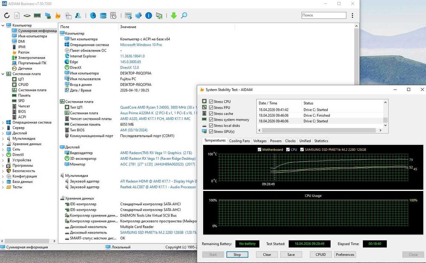Image resolution: width=426 pixels, height=263 pixels.
Task: Click the blue circled 'i' info icon
Action: tap(149, 15)
